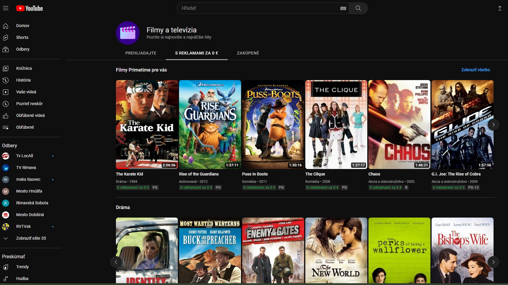Click the YouTube logo
This screenshot has width=508, height=285.
click(x=30, y=8)
